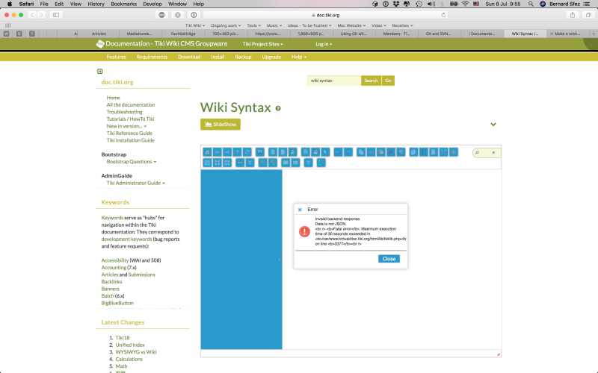Click the doc.tiki.org heading link in sidebar
The width and height of the screenshot is (598, 373).
click(117, 82)
